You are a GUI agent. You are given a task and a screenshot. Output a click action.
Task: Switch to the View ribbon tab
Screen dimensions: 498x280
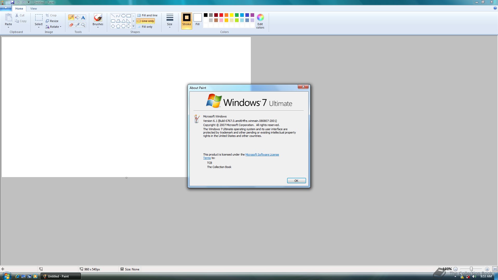tap(33, 9)
